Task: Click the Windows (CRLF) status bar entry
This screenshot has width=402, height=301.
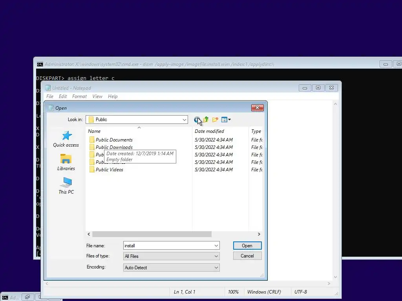Action: click(264, 292)
